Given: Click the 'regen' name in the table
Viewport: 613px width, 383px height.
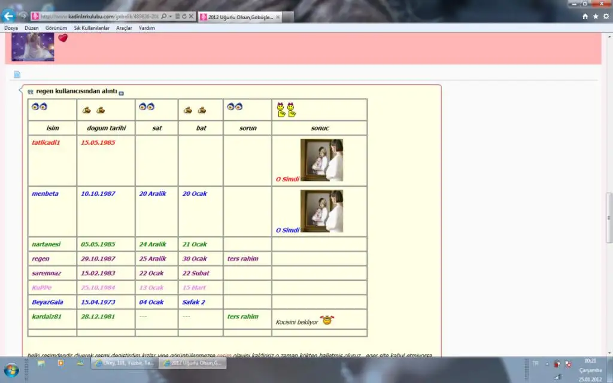Looking at the screenshot, I should click(41, 259).
